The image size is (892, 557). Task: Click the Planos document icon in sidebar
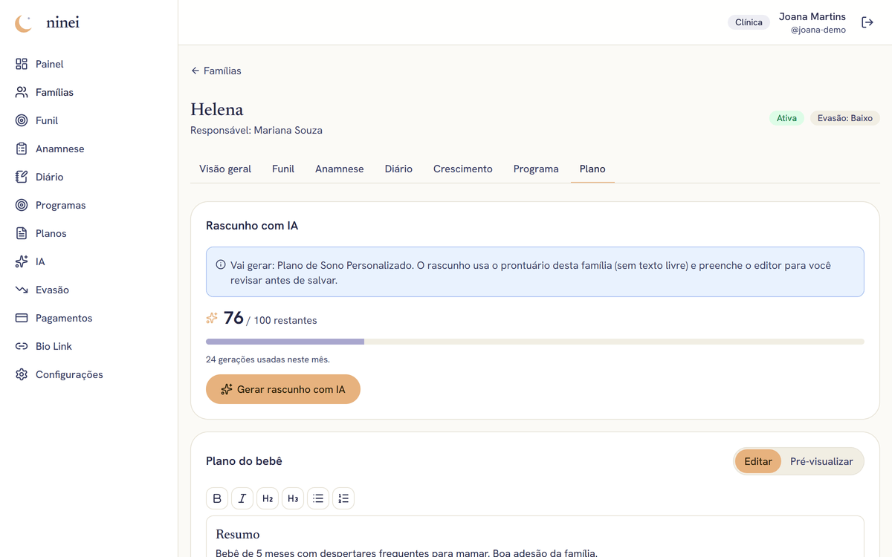22,233
